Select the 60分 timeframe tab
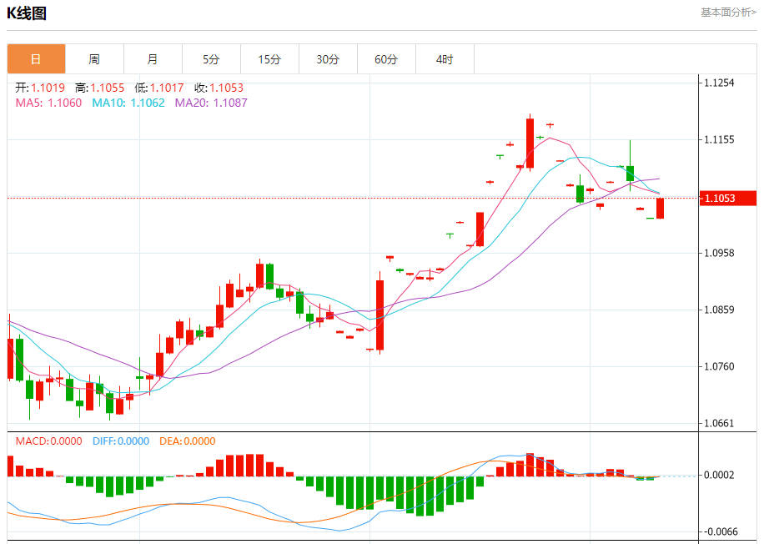The width and height of the screenshot is (764, 544). [x=386, y=59]
